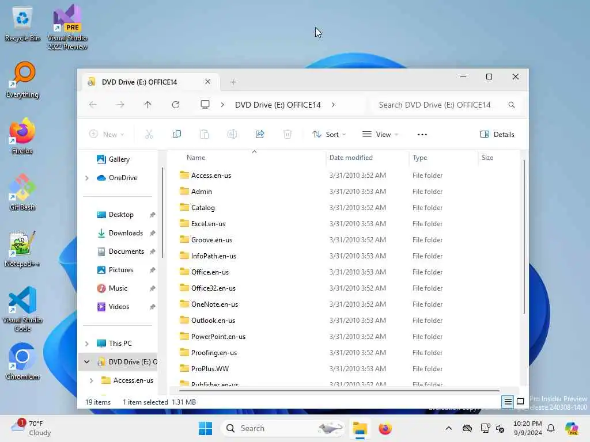Click the Rename icon in toolbar

pyautogui.click(x=232, y=134)
